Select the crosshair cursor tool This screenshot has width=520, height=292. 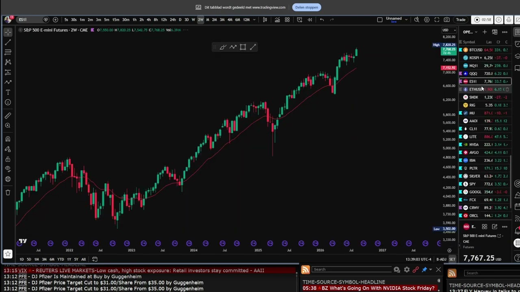(x=8, y=32)
